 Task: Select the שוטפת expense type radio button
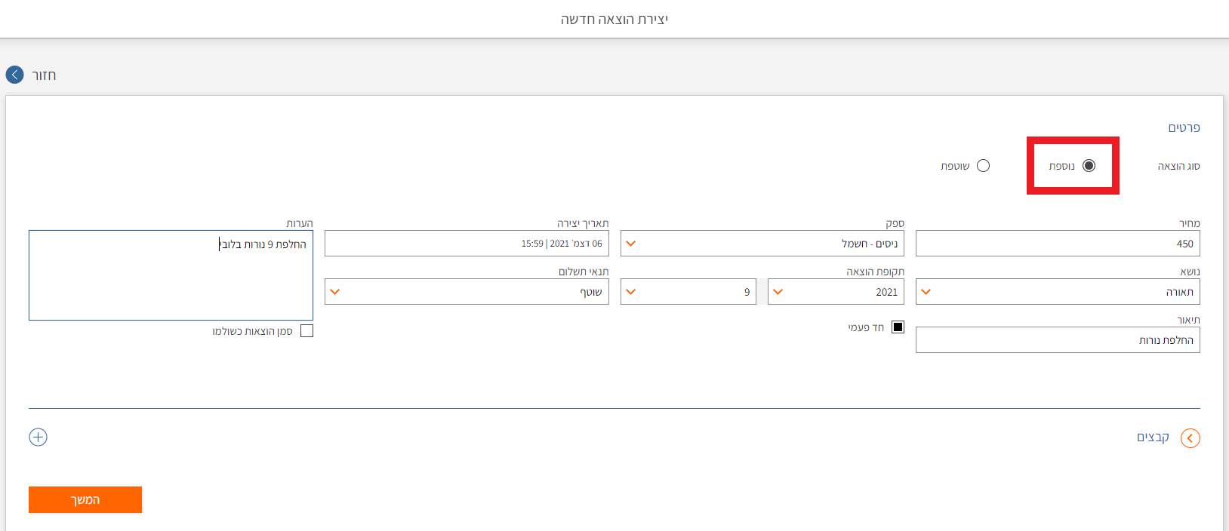(983, 166)
